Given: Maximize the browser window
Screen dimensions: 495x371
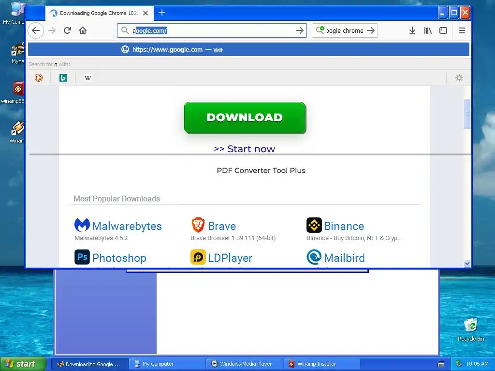Looking at the screenshot, I should pyautogui.click(x=454, y=13).
